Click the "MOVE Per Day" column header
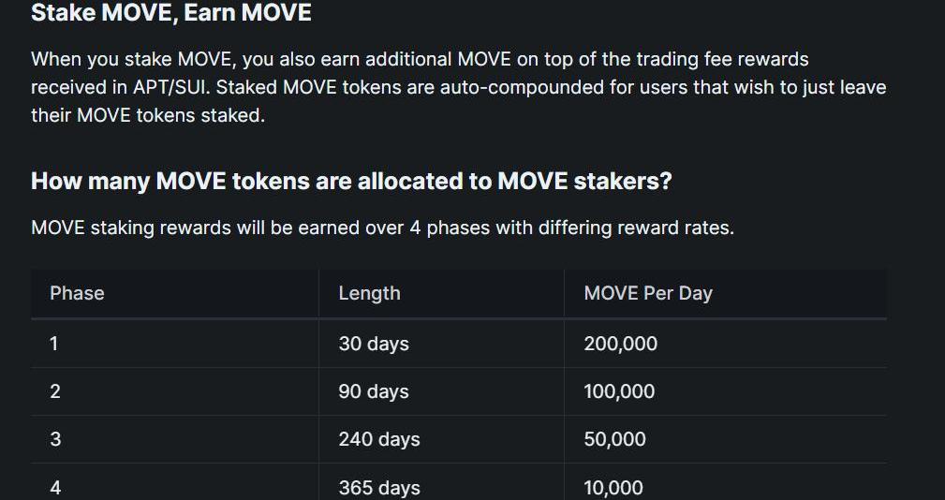 [648, 293]
